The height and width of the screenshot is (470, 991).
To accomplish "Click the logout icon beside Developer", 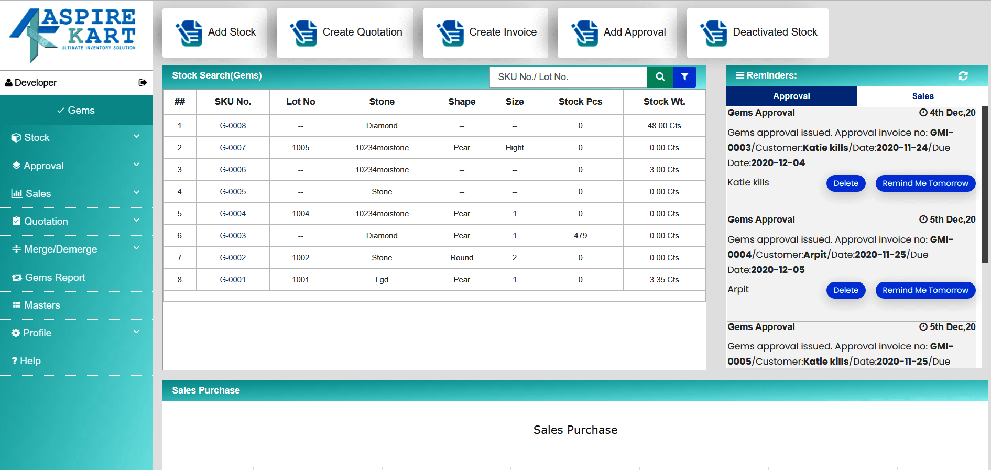I will (x=143, y=83).
